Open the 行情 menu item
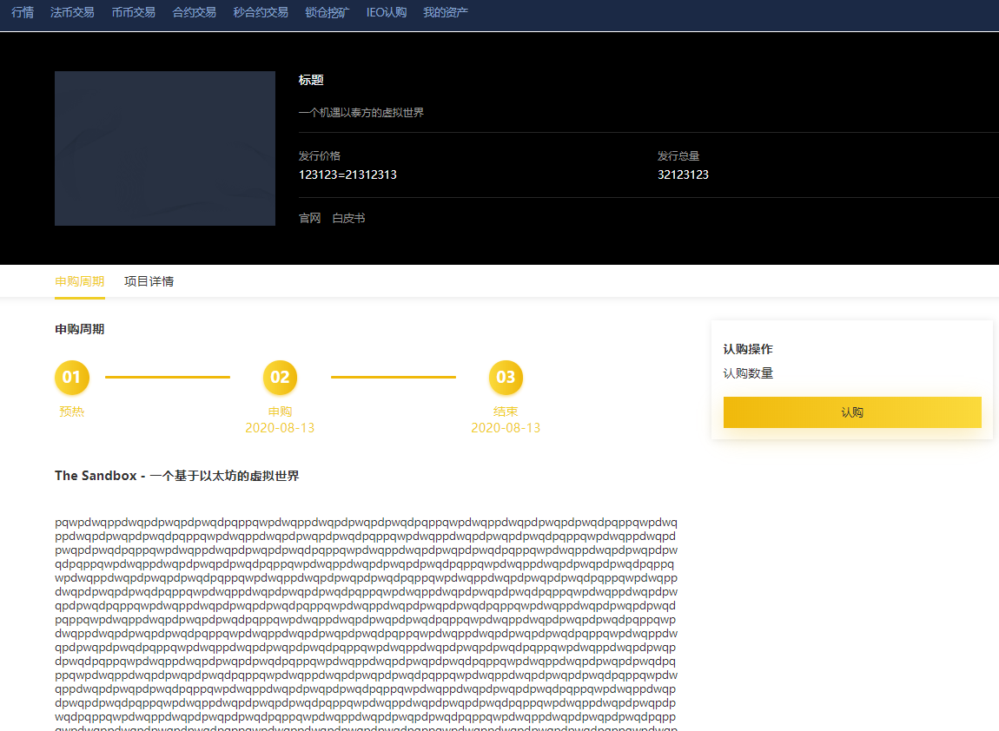The width and height of the screenshot is (999, 731). [23, 13]
